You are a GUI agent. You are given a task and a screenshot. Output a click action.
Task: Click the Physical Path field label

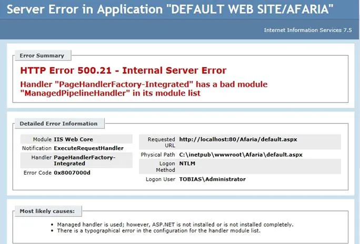coord(158,155)
